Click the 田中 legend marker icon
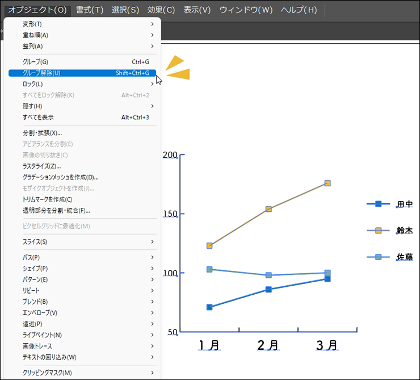Screen dimensions: 420x380 (x=379, y=204)
